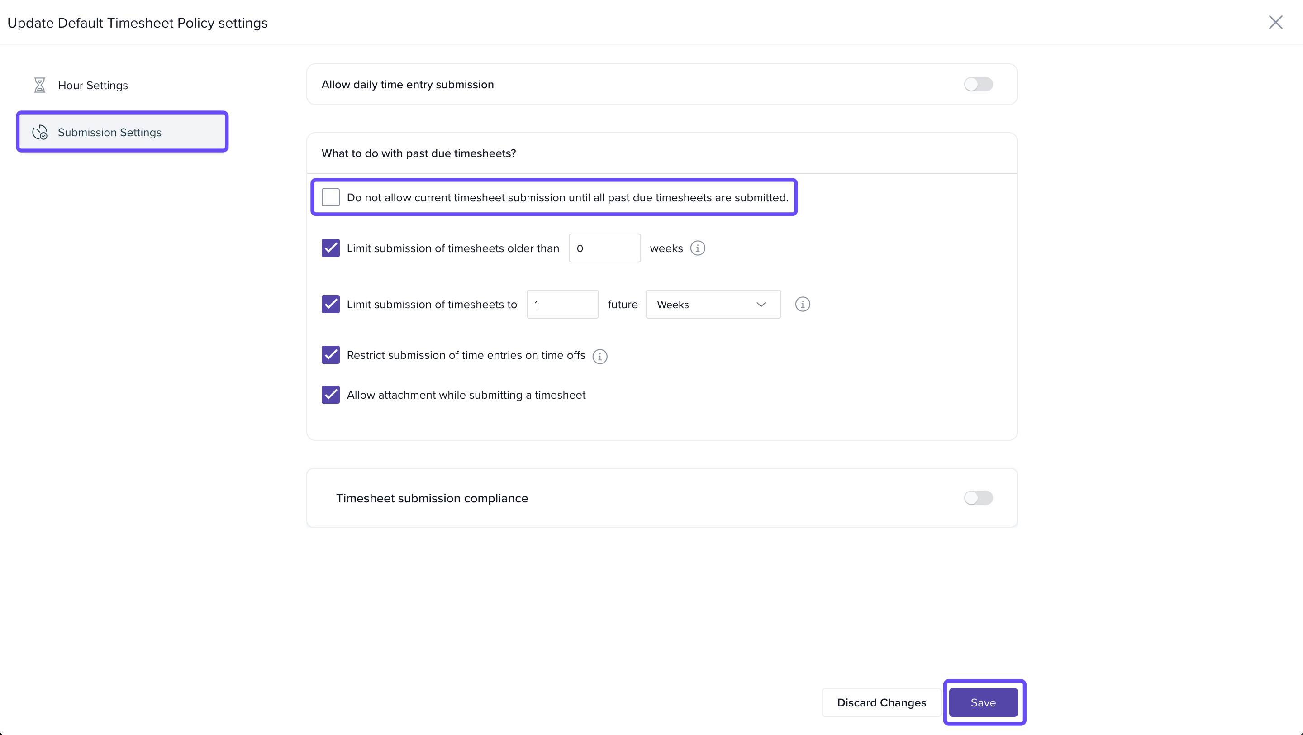Click the Save button
Viewport: 1303px width, 735px height.
point(983,702)
